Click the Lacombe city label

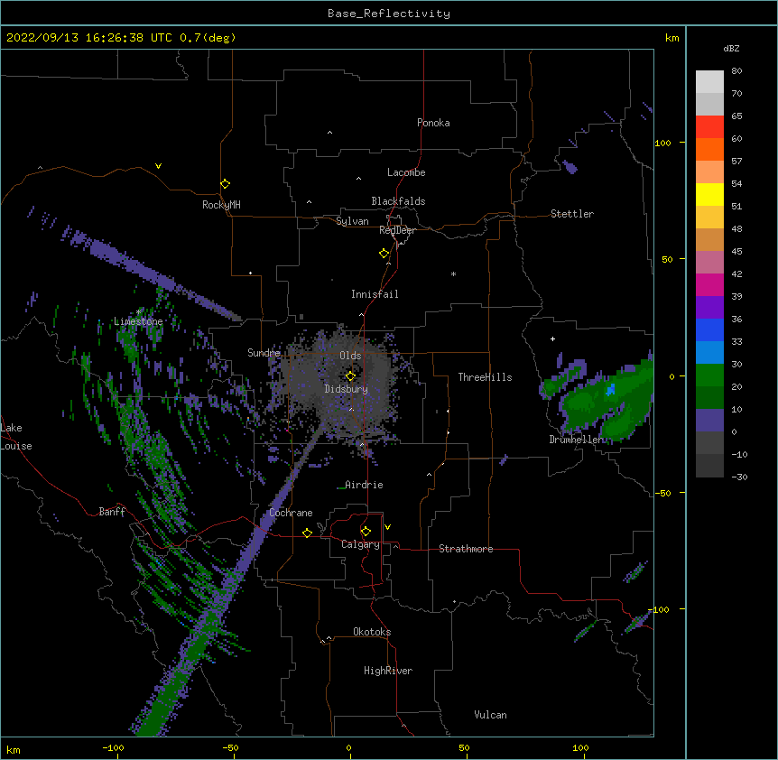pyautogui.click(x=406, y=172)
